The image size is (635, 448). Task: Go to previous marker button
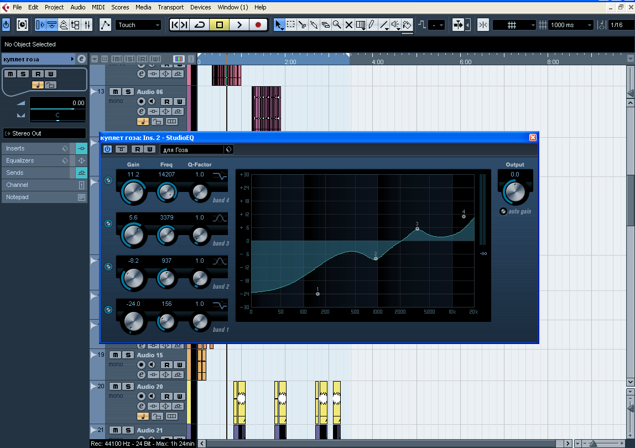coord(175,25)
